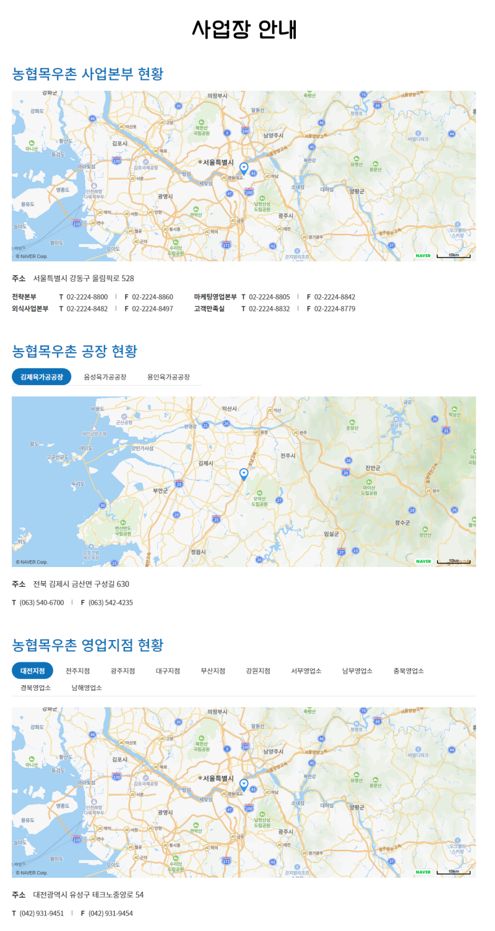Screen dimensions: 495x931
Task: Click NAVER logo on the 사업본부 map
Action: click(x=423, y=255)
